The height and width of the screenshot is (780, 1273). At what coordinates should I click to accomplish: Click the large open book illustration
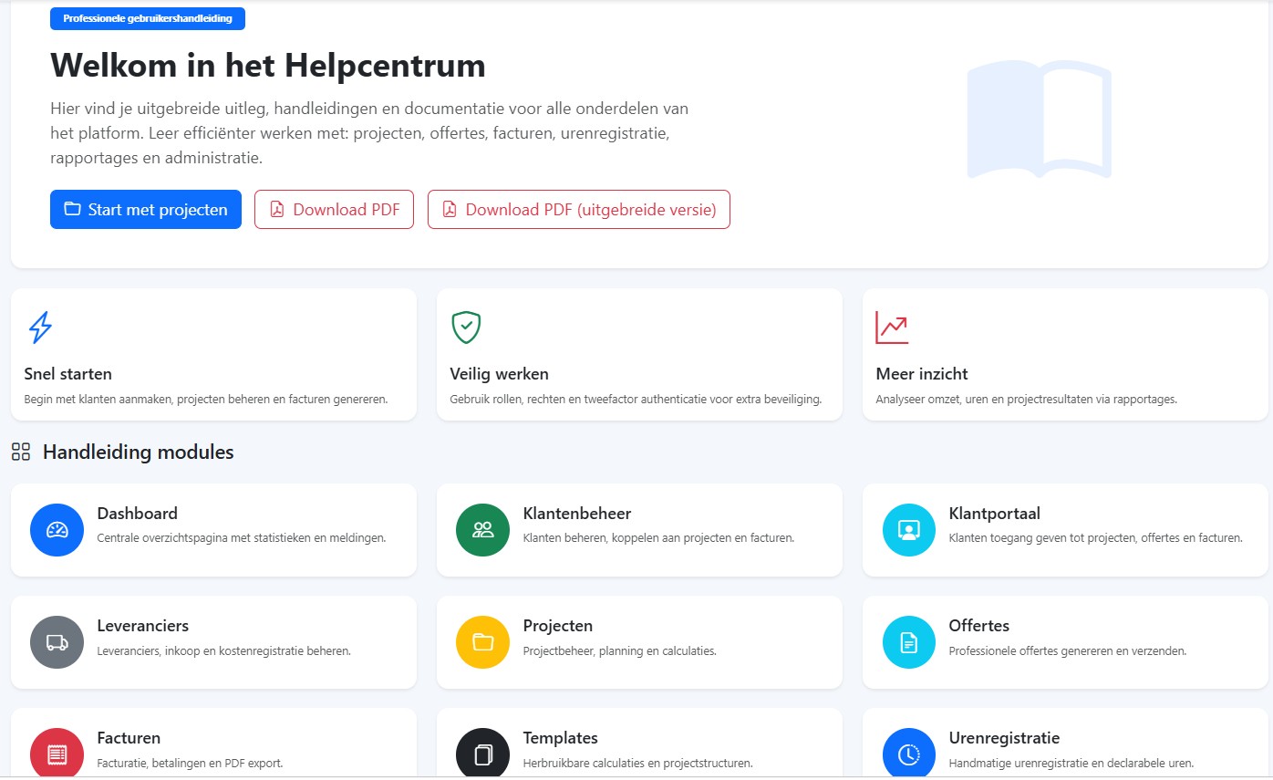(1040, 119)
